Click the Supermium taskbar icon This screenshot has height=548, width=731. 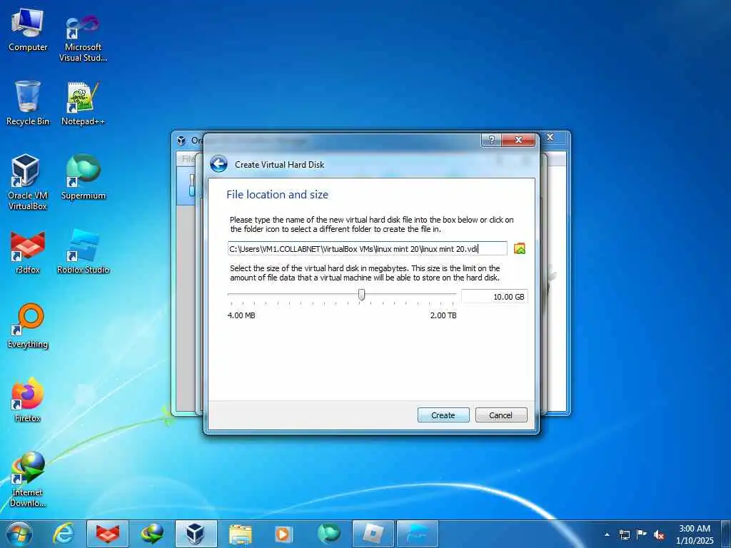point(328,534)
